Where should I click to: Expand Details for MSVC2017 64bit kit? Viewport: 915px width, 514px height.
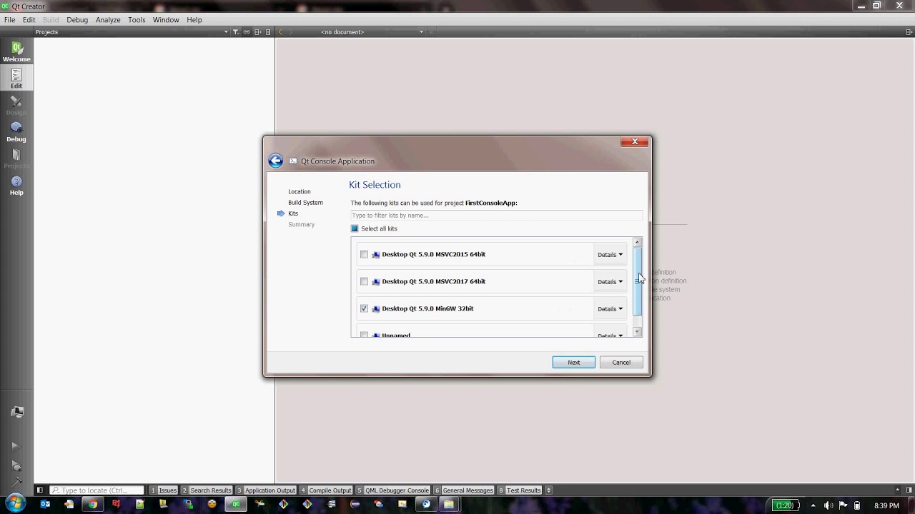click(610, 282)
